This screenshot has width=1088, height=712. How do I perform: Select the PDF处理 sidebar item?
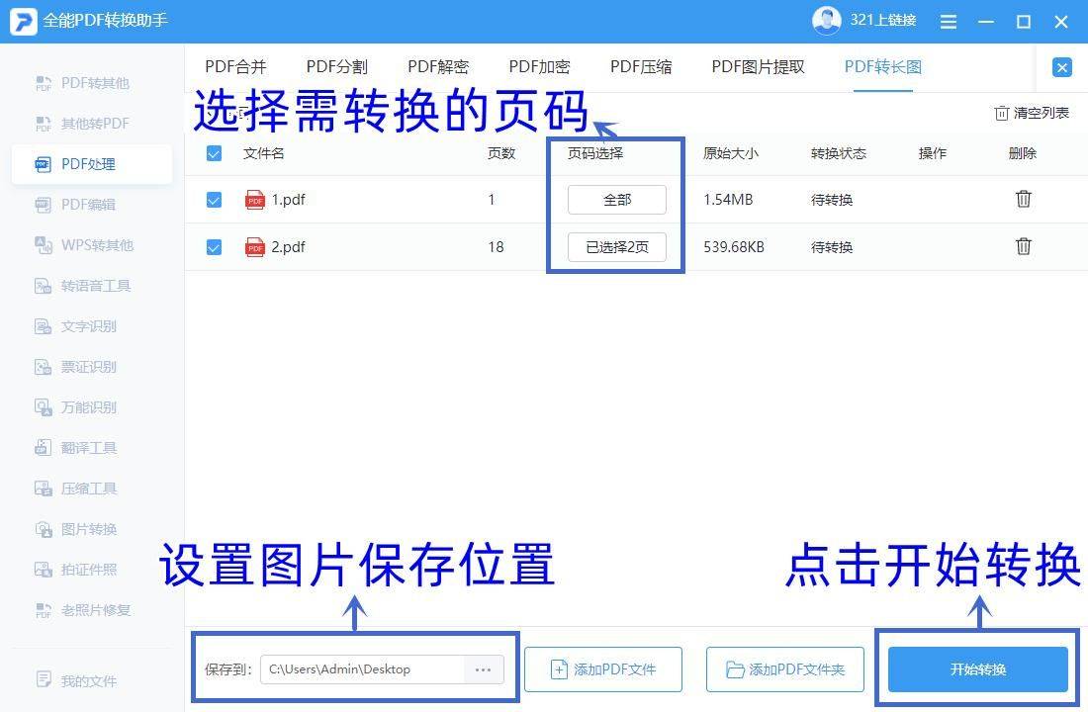coord(92,164)
